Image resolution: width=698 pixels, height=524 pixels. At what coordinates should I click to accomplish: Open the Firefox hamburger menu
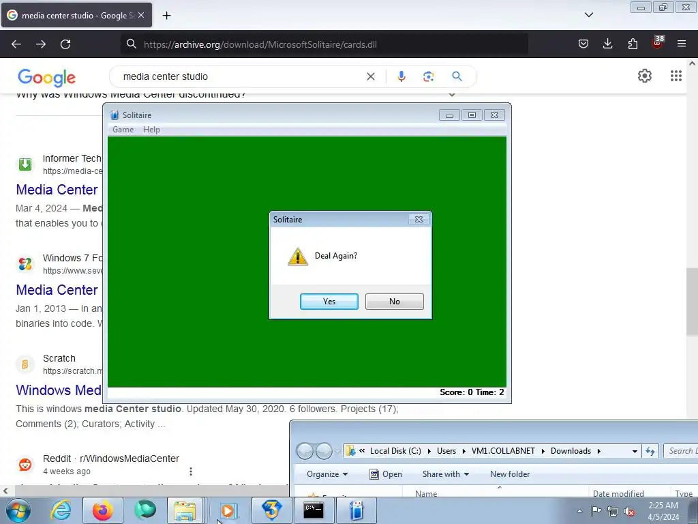tap(682, 44)
